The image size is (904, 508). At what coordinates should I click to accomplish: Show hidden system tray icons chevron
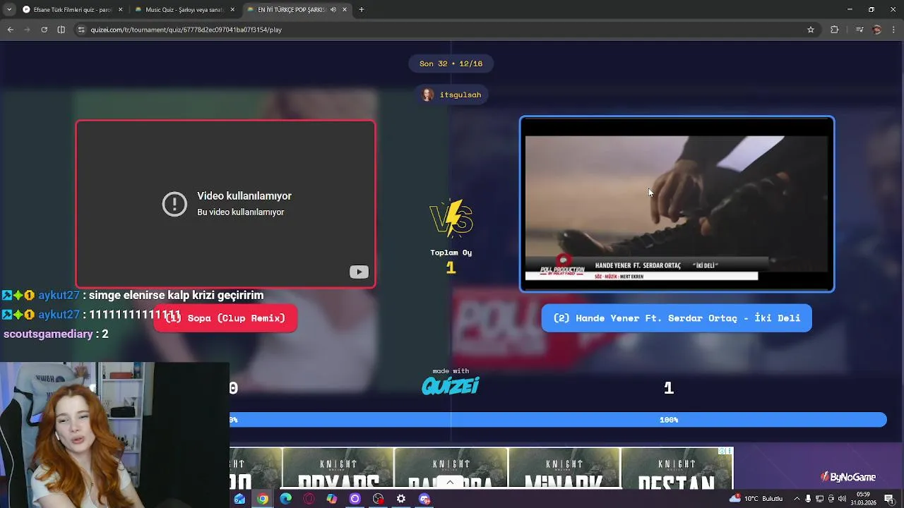click(797, 499)
